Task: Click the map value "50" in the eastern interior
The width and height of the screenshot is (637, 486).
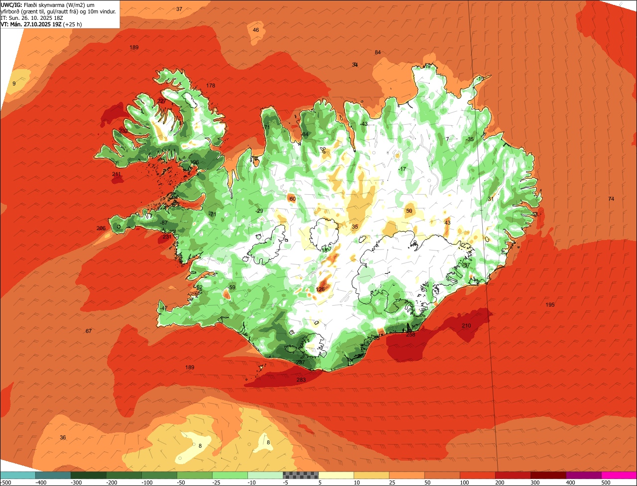Action: 409,211
